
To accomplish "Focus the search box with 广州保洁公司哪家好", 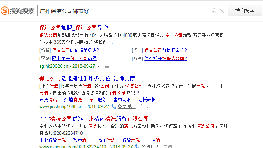I will (133, 11).
